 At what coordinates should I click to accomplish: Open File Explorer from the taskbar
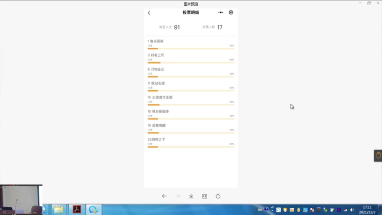click(59, 210)
